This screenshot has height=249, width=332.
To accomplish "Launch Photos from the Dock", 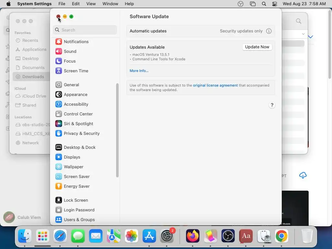I will (131, 236).
